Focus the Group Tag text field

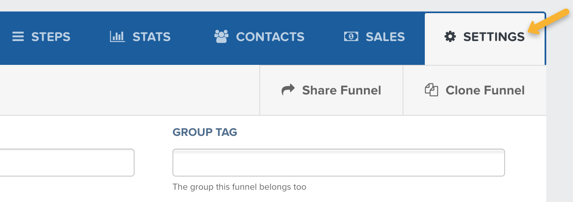[x=338, y=163]
